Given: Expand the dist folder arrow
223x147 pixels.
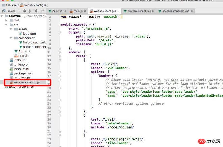Looking at the screenshot, I should click(x=6, y=20).
